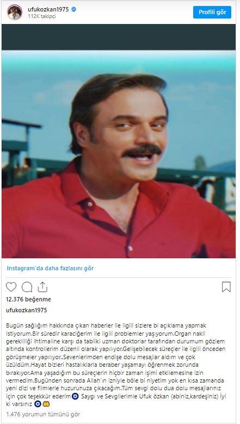Click the nazar emoji after 'teşekkür ederim'
240x424 pixels.
76,397
